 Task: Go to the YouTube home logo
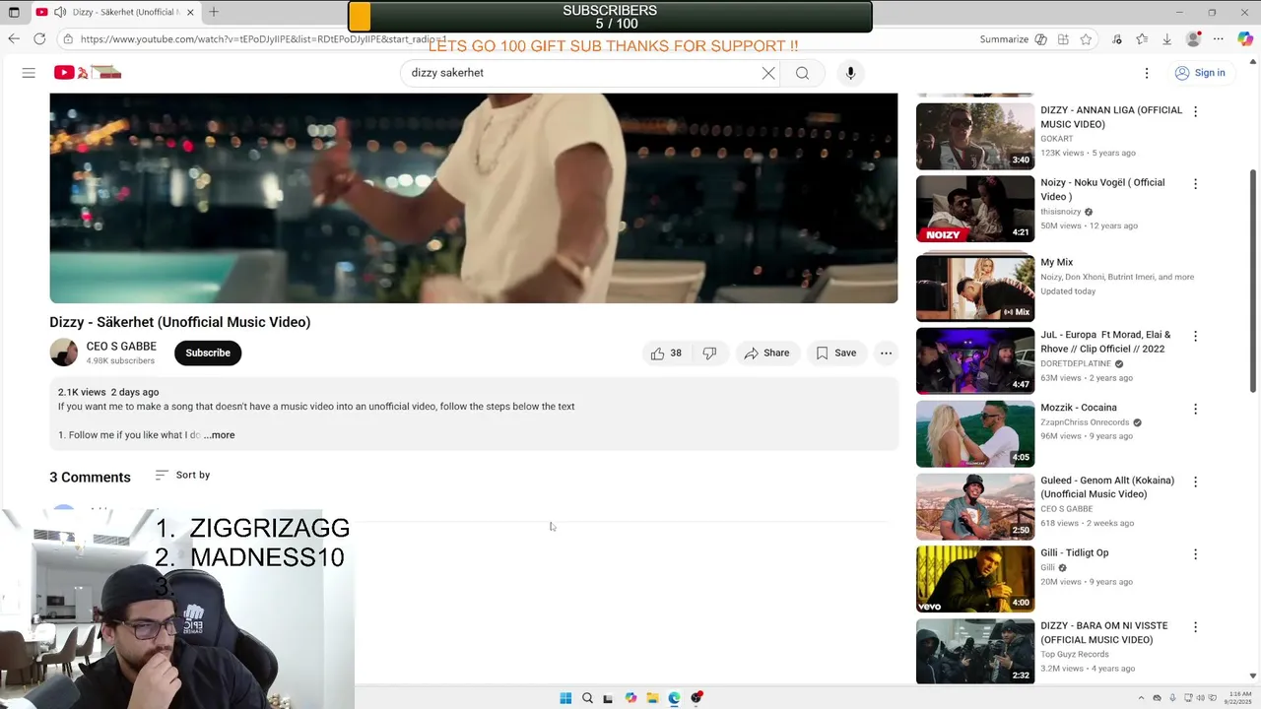[x=87, y=73]
